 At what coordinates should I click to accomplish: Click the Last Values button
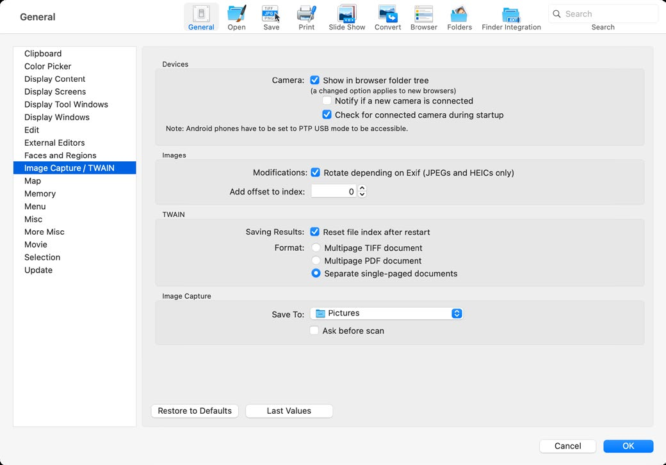(289, 411)
